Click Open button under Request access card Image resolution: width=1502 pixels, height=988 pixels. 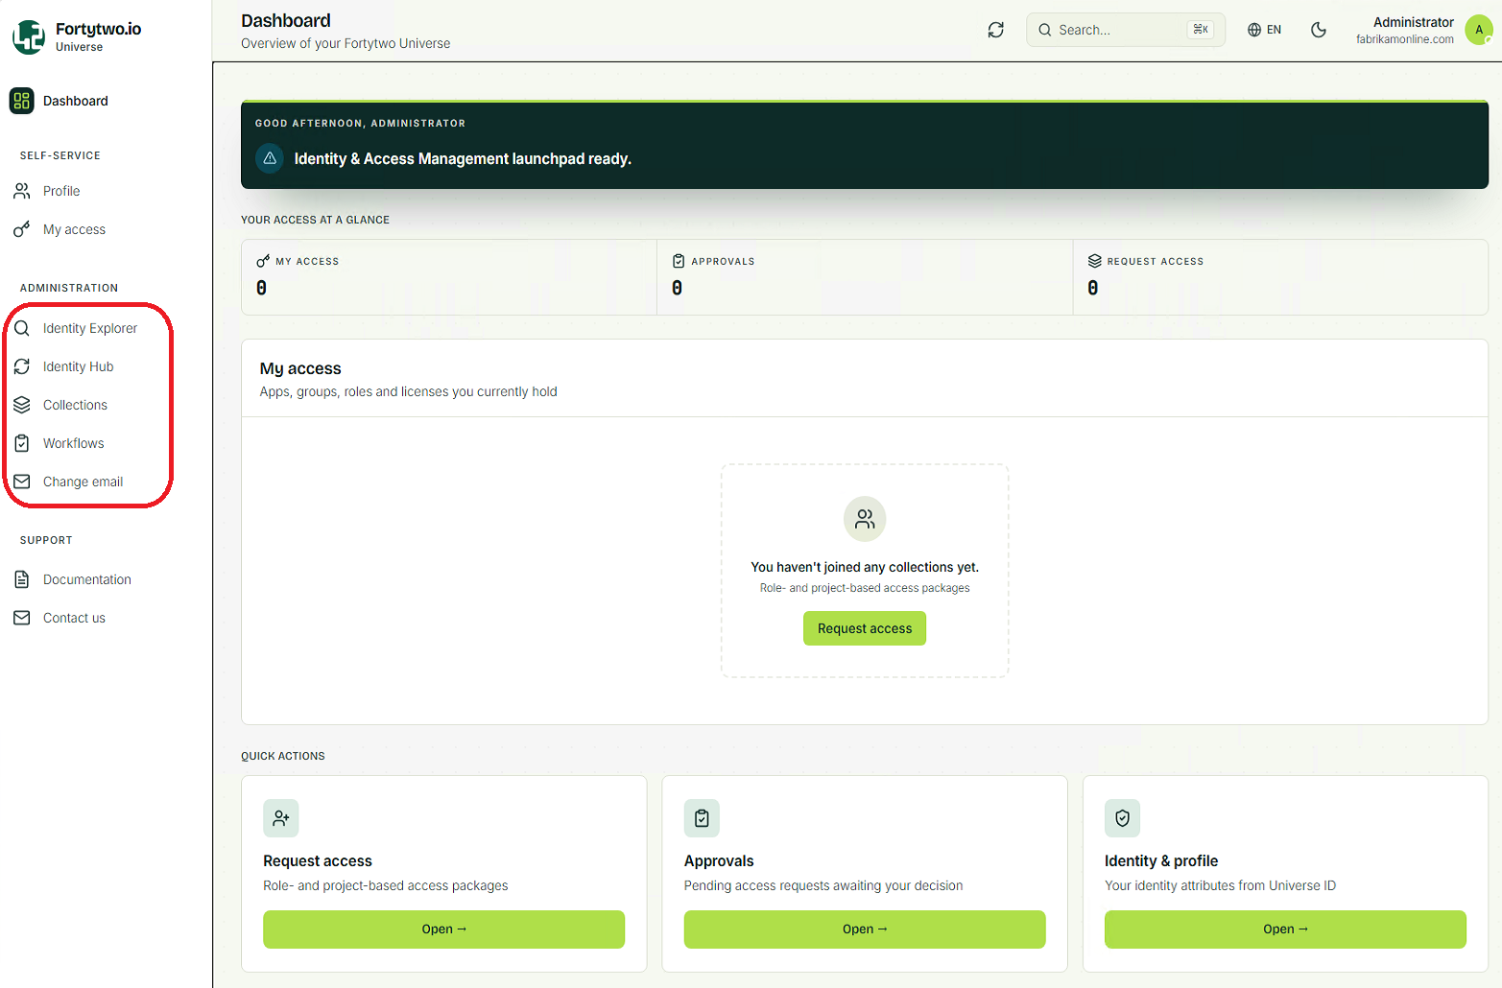click(x=443, y=929)
